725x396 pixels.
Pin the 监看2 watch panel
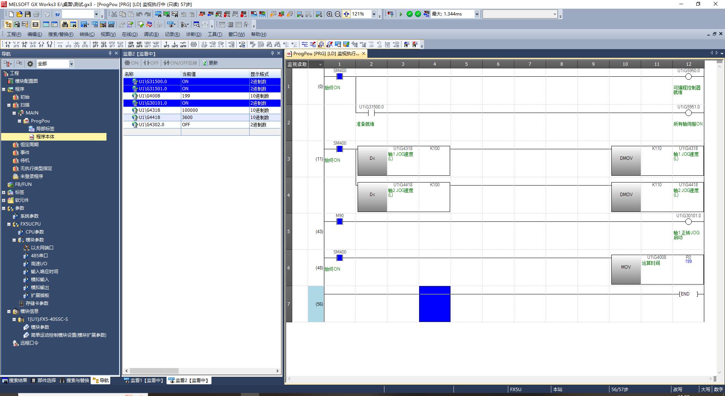coord(272,54)
